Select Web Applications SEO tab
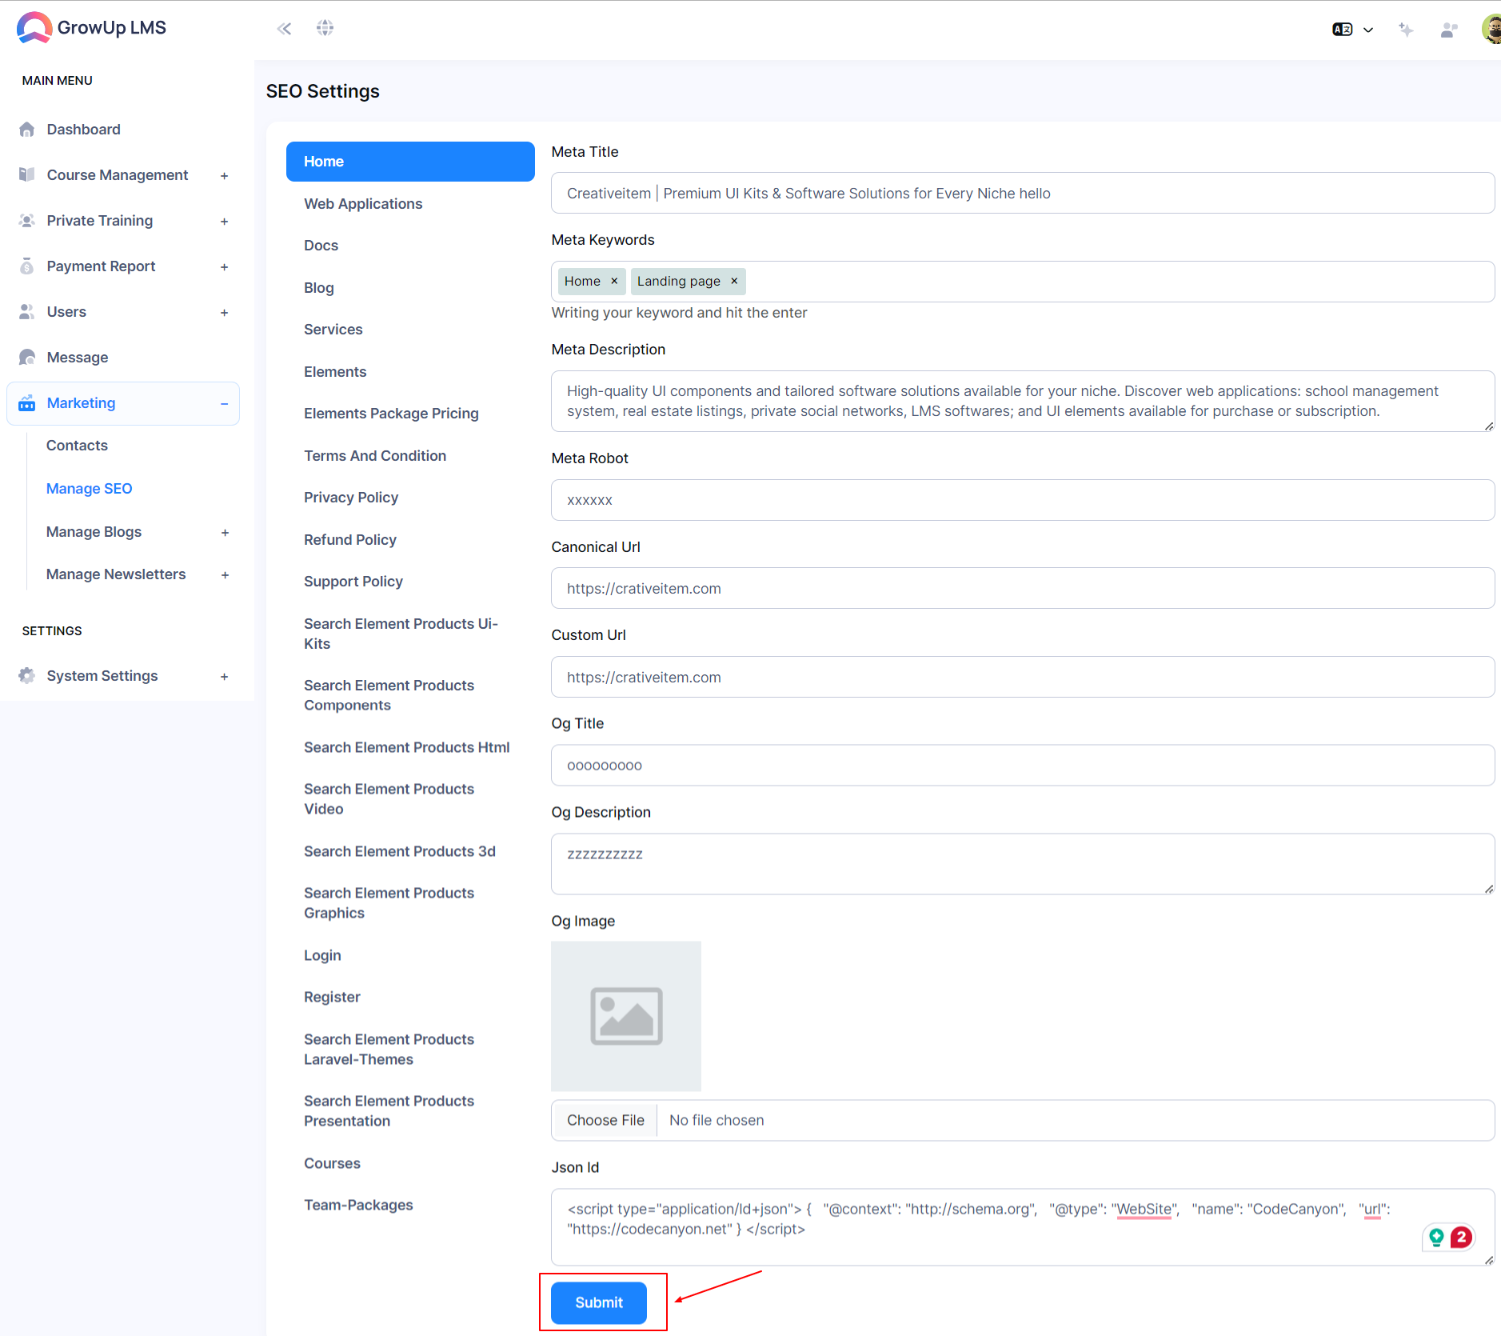The image size is (1501, 1336). (363, 204)
